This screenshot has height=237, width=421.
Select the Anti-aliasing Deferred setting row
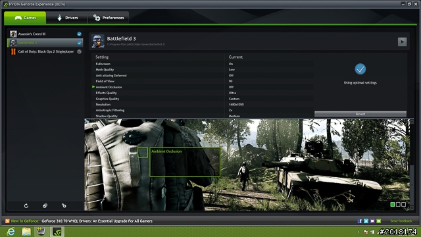point(202,76)
